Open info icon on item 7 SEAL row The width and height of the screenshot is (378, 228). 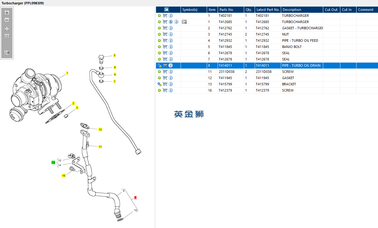[x=171, y=59]
